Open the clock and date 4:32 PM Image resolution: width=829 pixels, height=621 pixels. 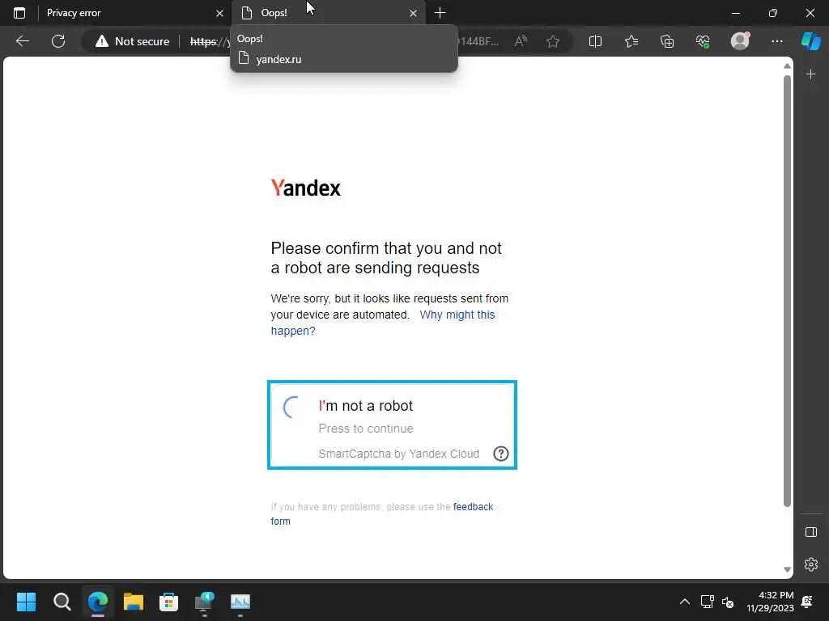tap(771, 602)
